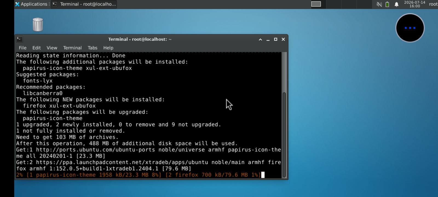Close the Terminal window
The height and width of the screenshot is (197, 438).
pyautogui.click(x=283, y=39)
